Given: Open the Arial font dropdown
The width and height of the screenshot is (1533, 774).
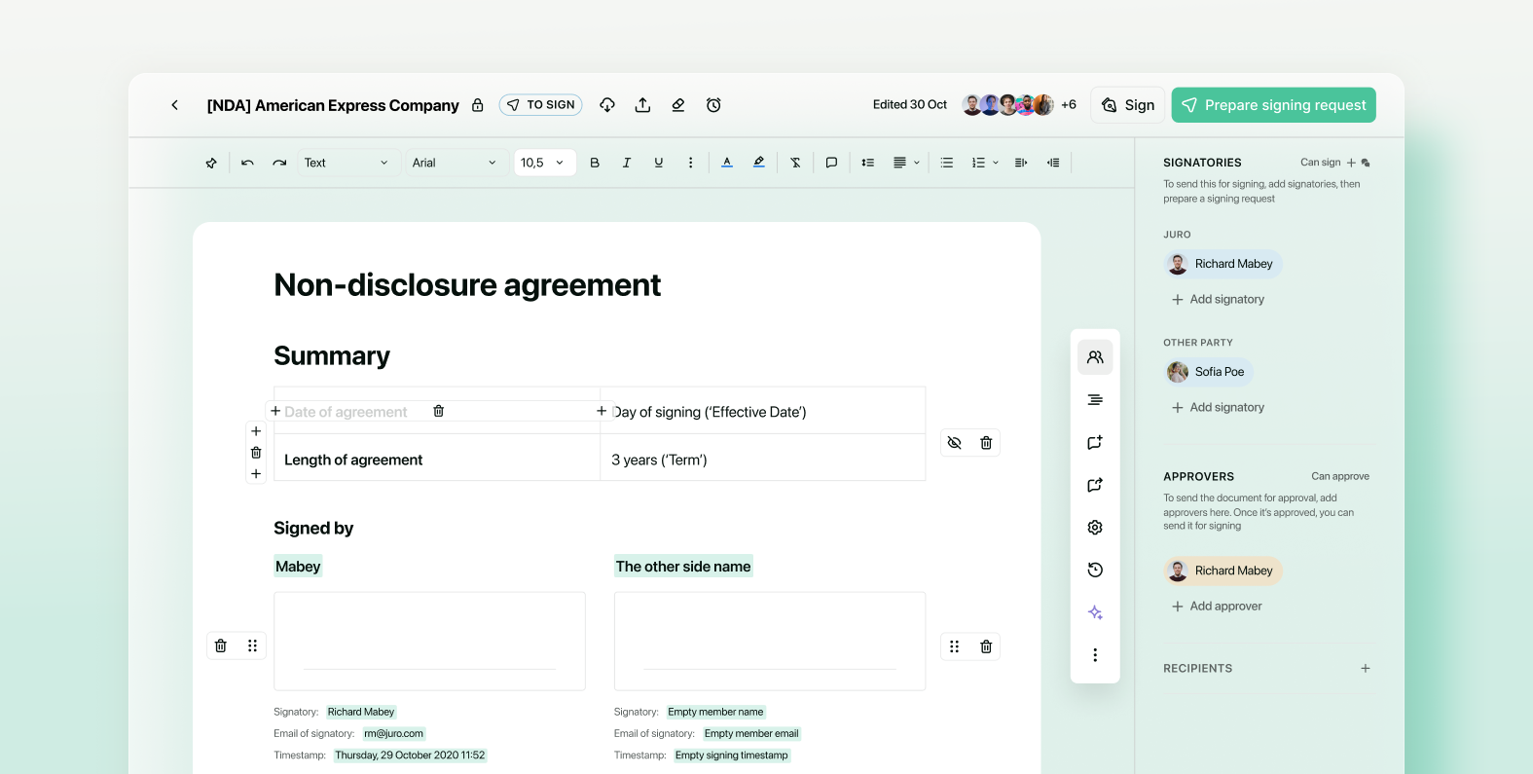Looking at the screenshot, I should click(454, 163).
